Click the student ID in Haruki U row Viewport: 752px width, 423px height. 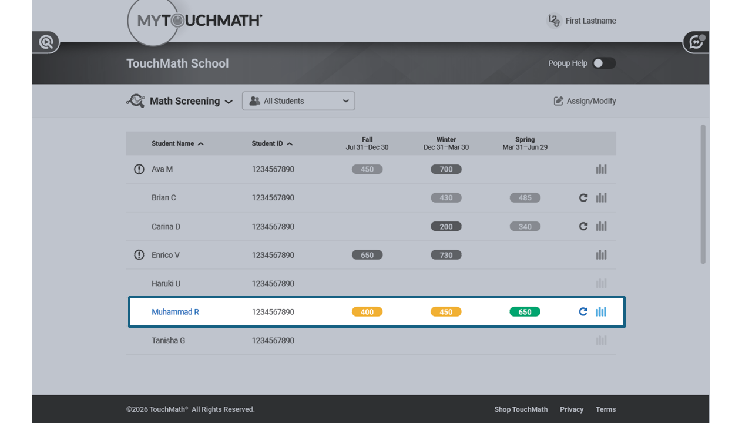point(273,283)
